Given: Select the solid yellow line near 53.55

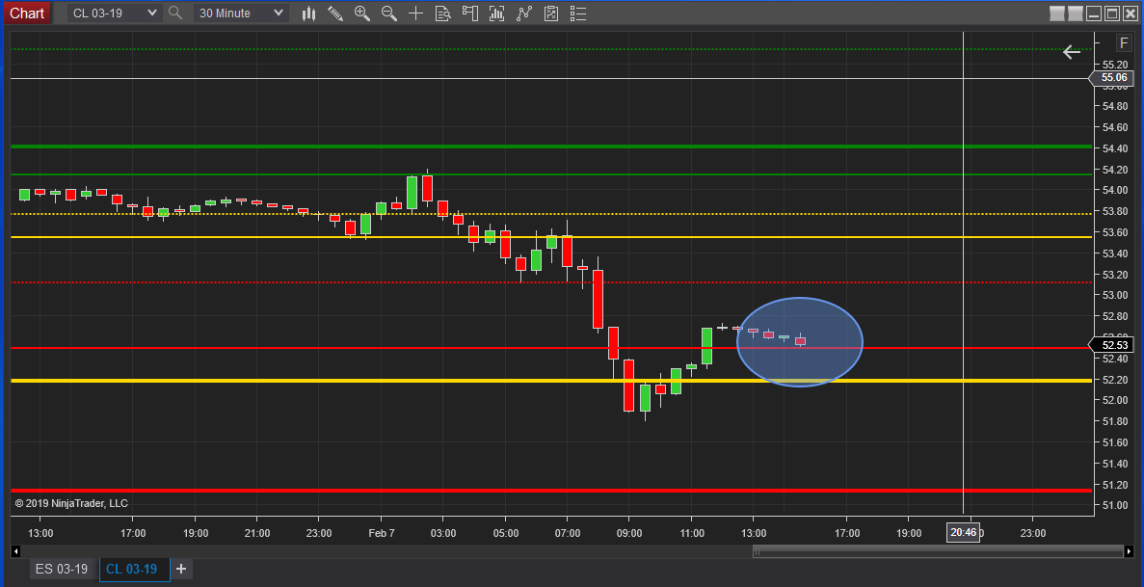Looking at the screenshot, I should click(x=551, y=237).
